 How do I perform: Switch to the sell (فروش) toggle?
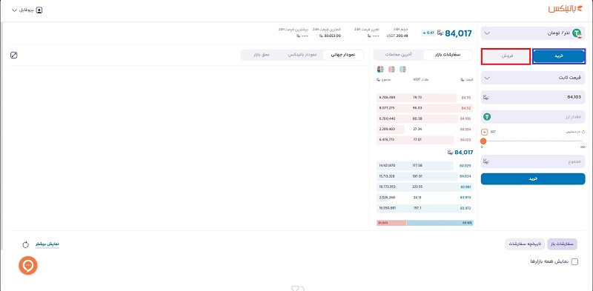pyautogui.click(x=506, y=56)
